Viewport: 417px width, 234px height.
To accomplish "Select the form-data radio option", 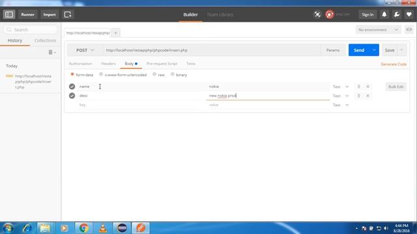I will 72,74.
